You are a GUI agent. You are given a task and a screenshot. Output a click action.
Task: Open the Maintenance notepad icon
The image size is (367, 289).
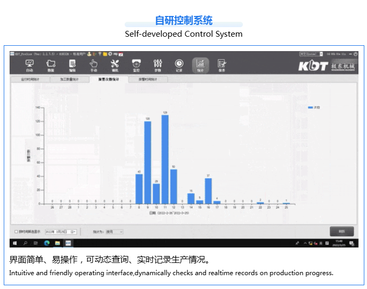pos(222,65)
